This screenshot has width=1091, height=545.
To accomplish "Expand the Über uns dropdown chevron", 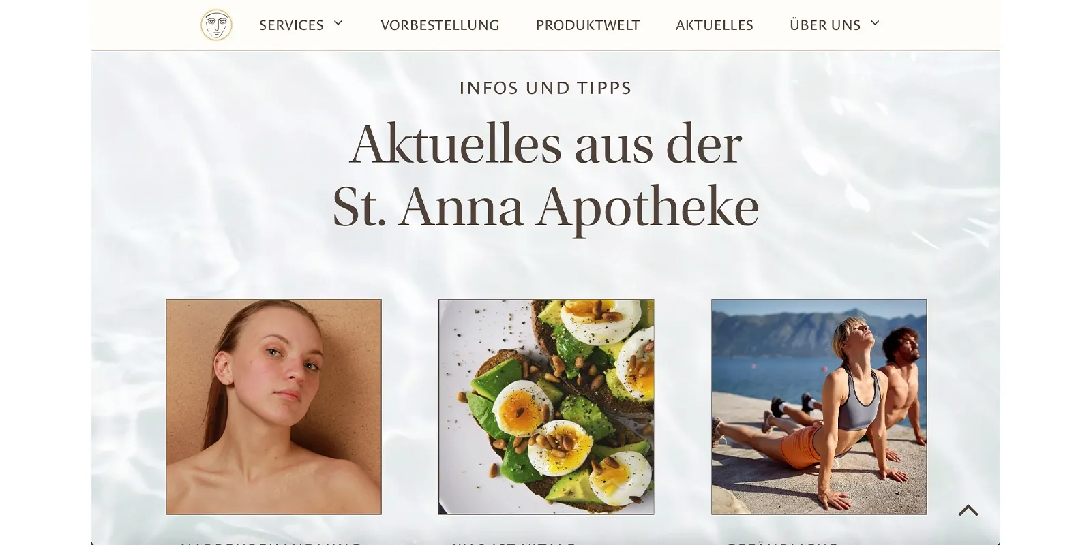I will click(876, 23).
